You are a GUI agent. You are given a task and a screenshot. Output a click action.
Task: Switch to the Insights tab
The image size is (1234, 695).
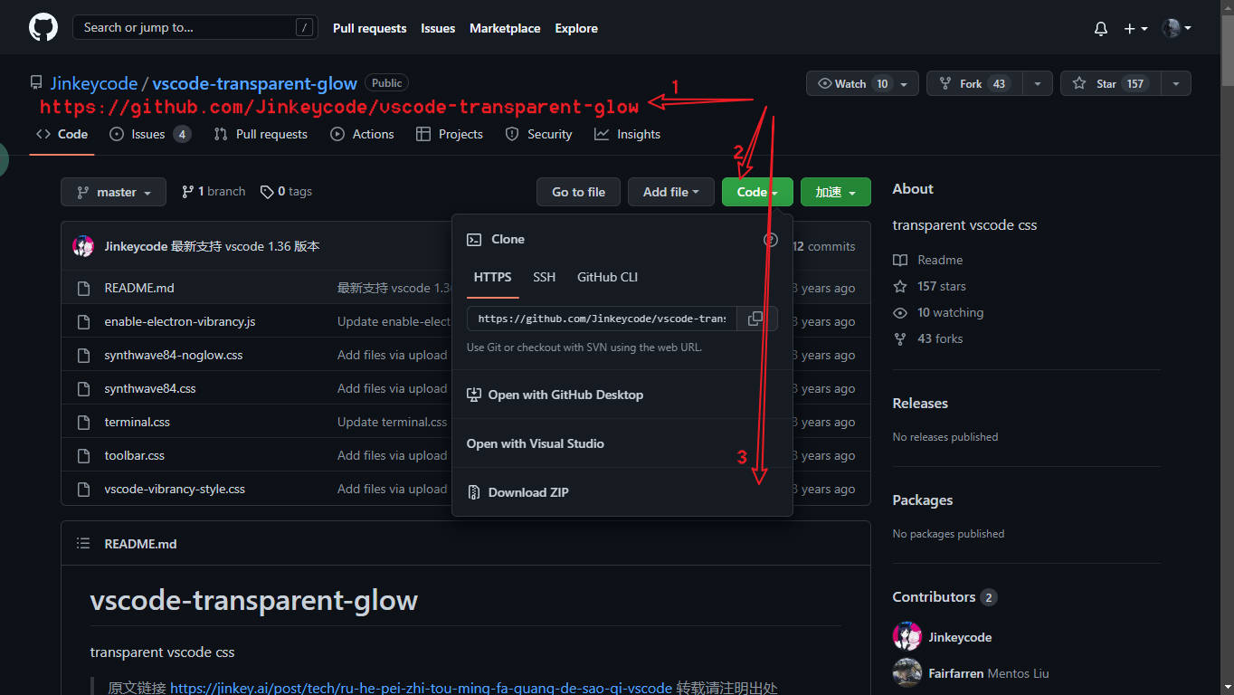pyautogui.click(x=627, y=134)
